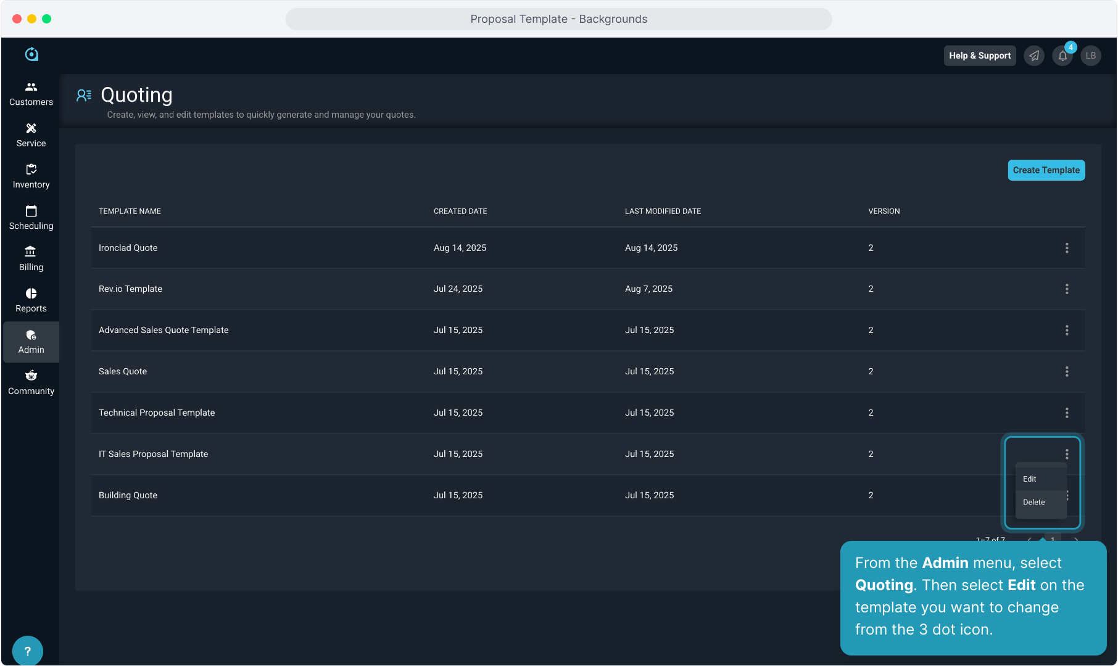Image resolution: width=1118 pixels, height=666 pixels.
Task: Click the CREATED DATE column header
Action: pyautogui.click(x=460, y=212)
